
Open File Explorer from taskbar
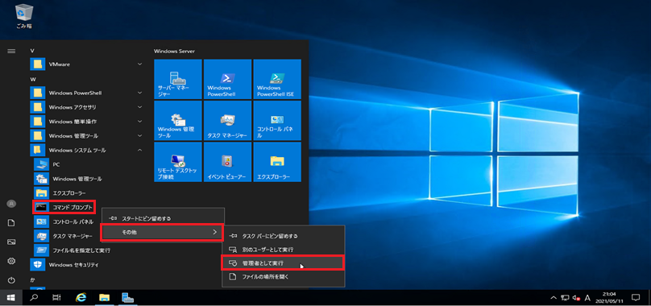(x=104, y=297)
